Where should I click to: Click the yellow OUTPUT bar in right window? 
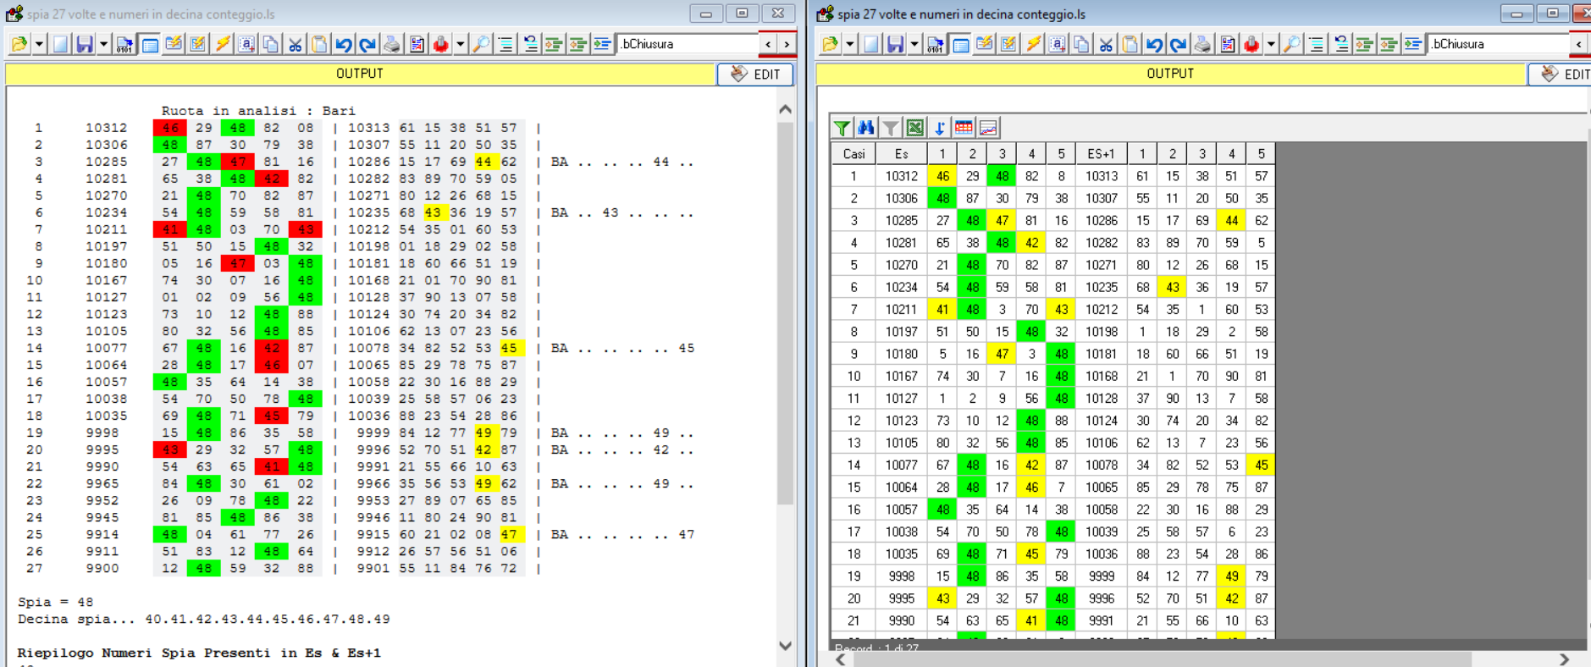click(1171, 74)
